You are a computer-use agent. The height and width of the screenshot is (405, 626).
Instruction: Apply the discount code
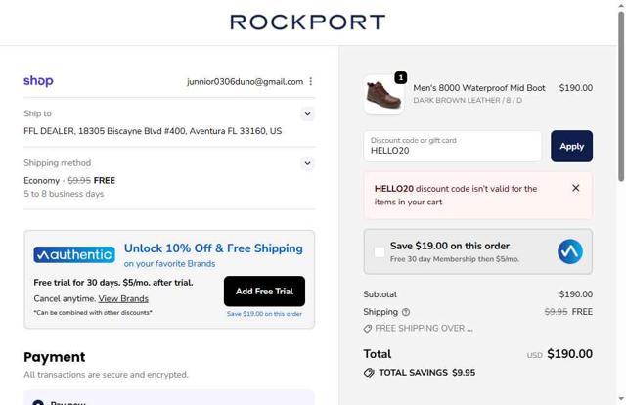pos(571,146)
